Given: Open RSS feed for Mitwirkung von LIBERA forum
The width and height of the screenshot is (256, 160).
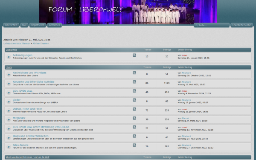Looking at the screenshot, I should pos(134,127).
